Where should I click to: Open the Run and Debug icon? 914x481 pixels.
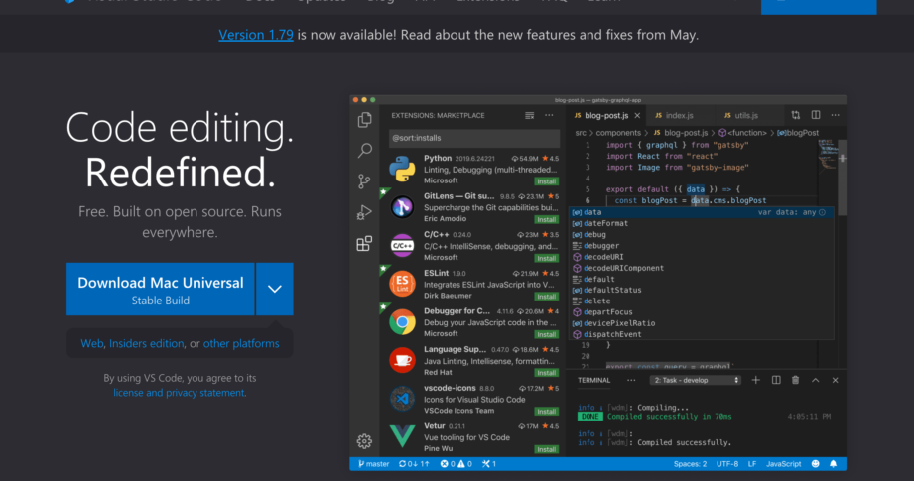(x=365, y=212)
